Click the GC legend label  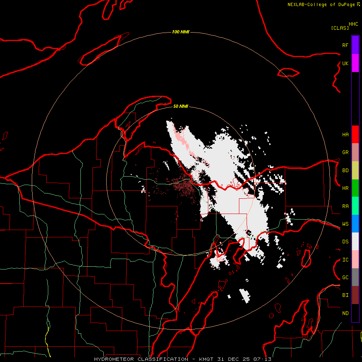point(345,278)
